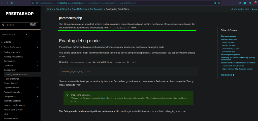
Task: Click Core Reference in the breadcrumb
Action: 79,9
